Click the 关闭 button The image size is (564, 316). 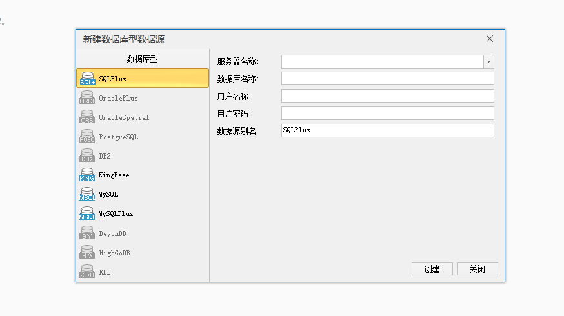click(478, 269)
